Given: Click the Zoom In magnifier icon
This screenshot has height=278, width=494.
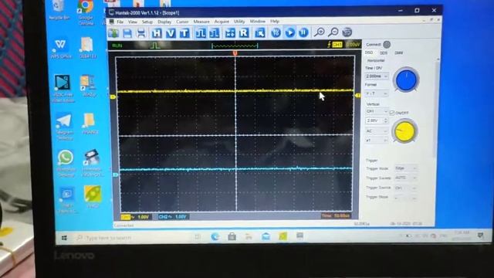Looking at the screenshot, I should tap(319, 32).
